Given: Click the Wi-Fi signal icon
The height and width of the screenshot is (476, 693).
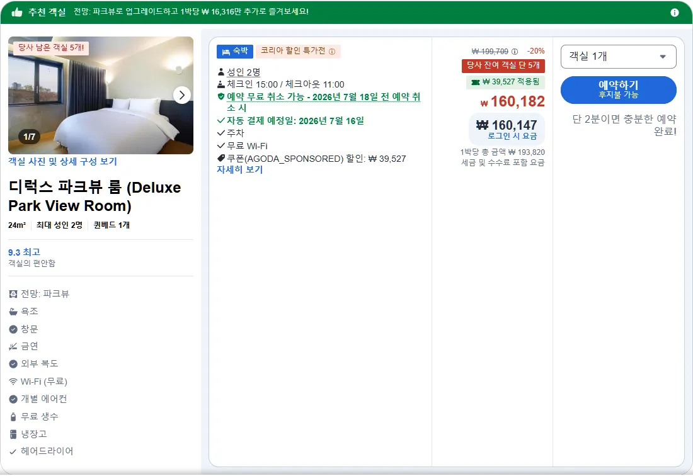Looking at the screenshot, I should coord(13,382).
